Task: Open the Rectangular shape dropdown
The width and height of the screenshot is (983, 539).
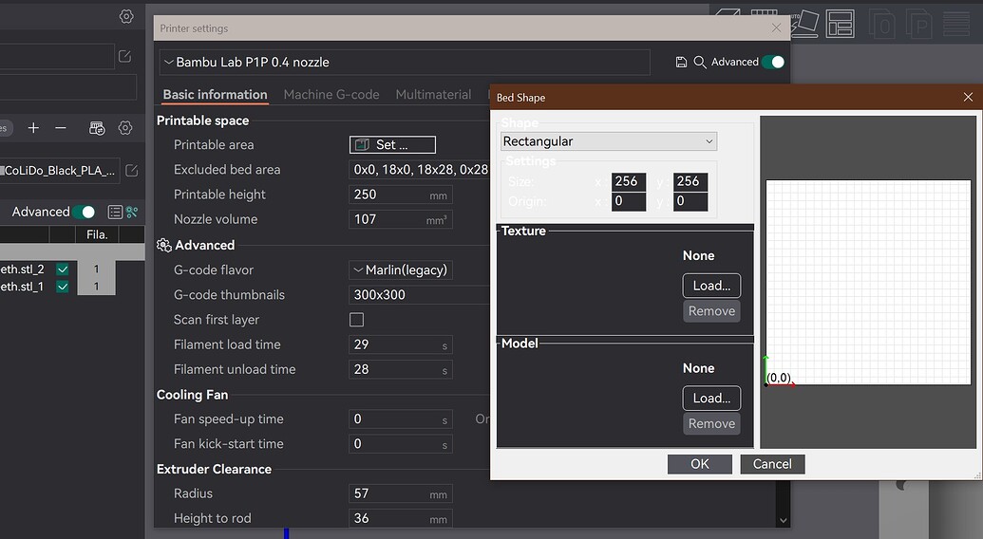Action: tap(608, 141)
